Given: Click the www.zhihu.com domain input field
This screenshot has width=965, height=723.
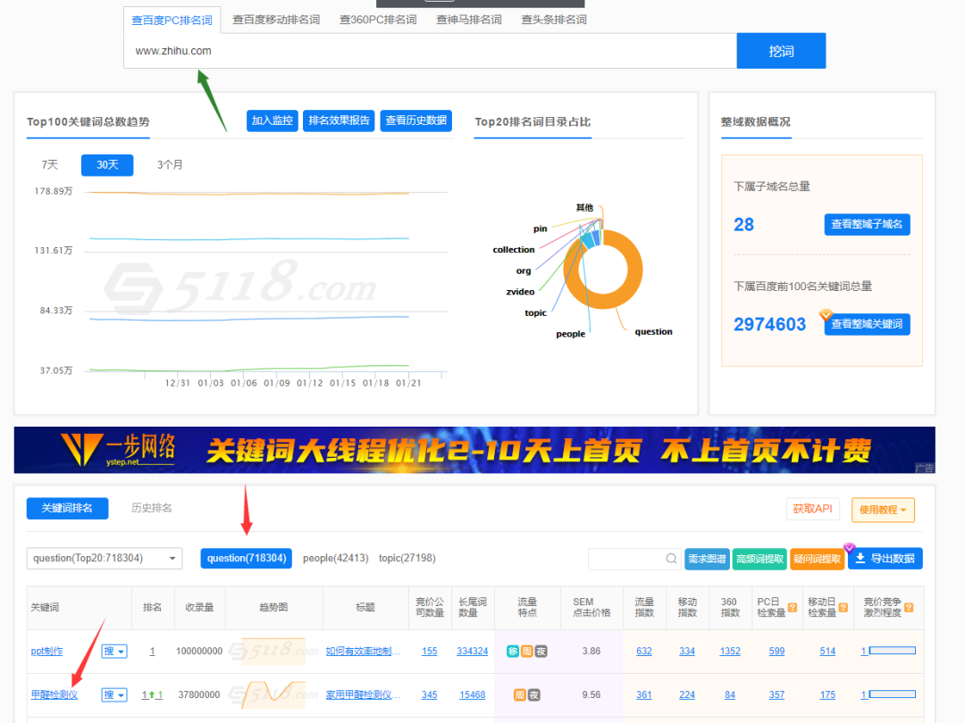Looking at the screenshot, I should tap(430, 51).
